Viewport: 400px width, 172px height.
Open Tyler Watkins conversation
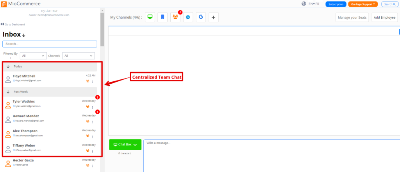50,105
